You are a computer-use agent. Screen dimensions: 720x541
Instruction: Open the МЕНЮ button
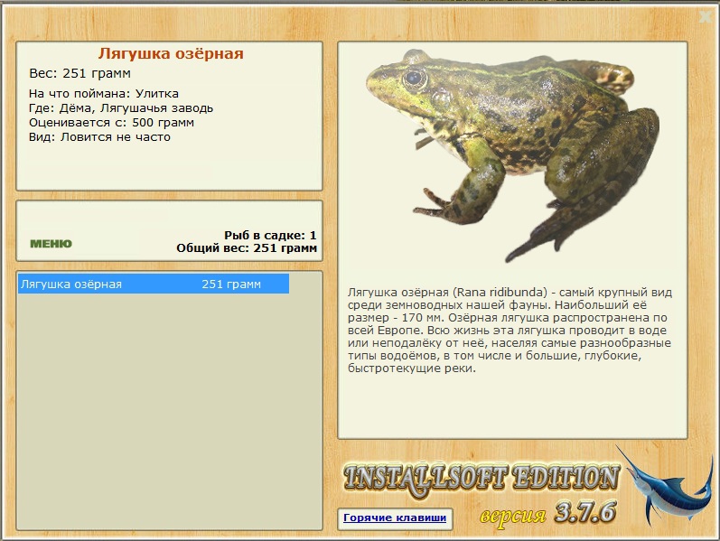[51, 243]
